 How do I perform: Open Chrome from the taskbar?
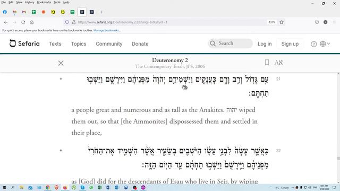[48, 187]
